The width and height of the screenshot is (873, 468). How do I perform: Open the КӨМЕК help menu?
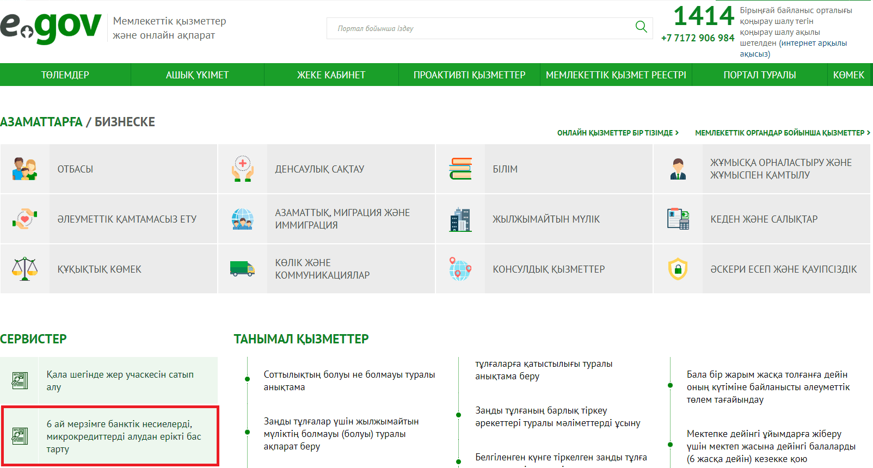pyautogui.click(x=849, y=75)
